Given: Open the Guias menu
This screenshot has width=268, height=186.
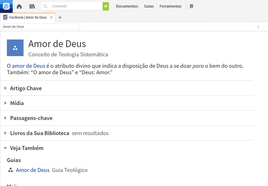Looking at the screenshot, I should (149, 6).
